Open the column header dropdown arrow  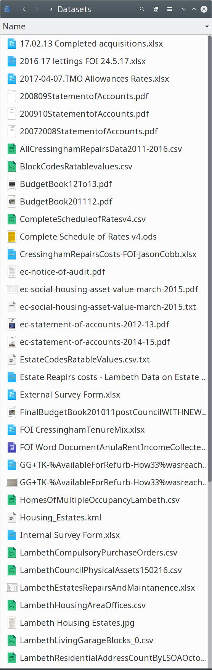point(207,27)
